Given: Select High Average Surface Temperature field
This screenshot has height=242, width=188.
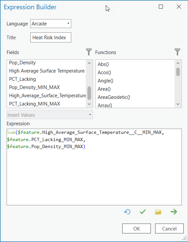Looking at the screenshot, I should (x=47, y=71).
